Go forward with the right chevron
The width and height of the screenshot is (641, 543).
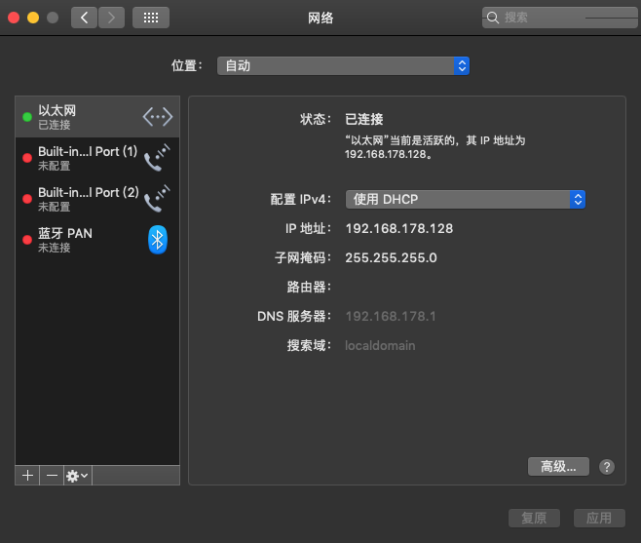click(x=112, y=18)
